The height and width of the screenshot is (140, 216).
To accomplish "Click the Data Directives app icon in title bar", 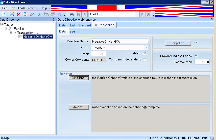I will coord(1,2).
